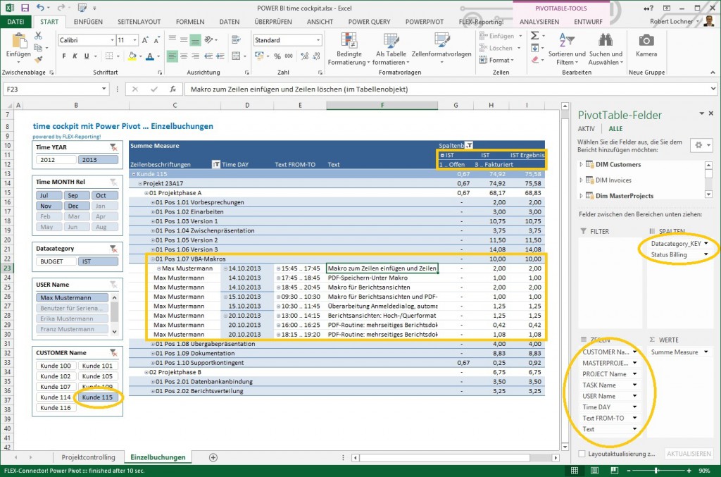Click the Kamera icon in the ribbon
The height and width of the screenshot is (477, 721).
click(x=646, y=42)
